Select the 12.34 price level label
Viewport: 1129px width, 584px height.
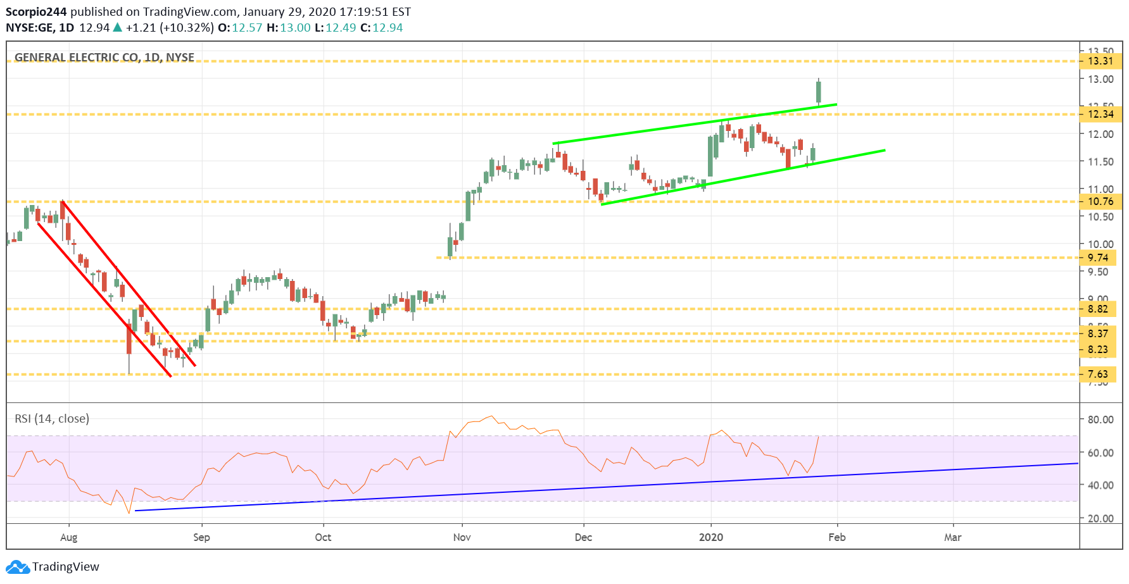(x=1101, y=115)
